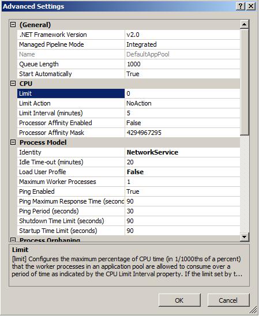Select the Startup Time Limit (seconds) property
259x316 pixels.
71,231
